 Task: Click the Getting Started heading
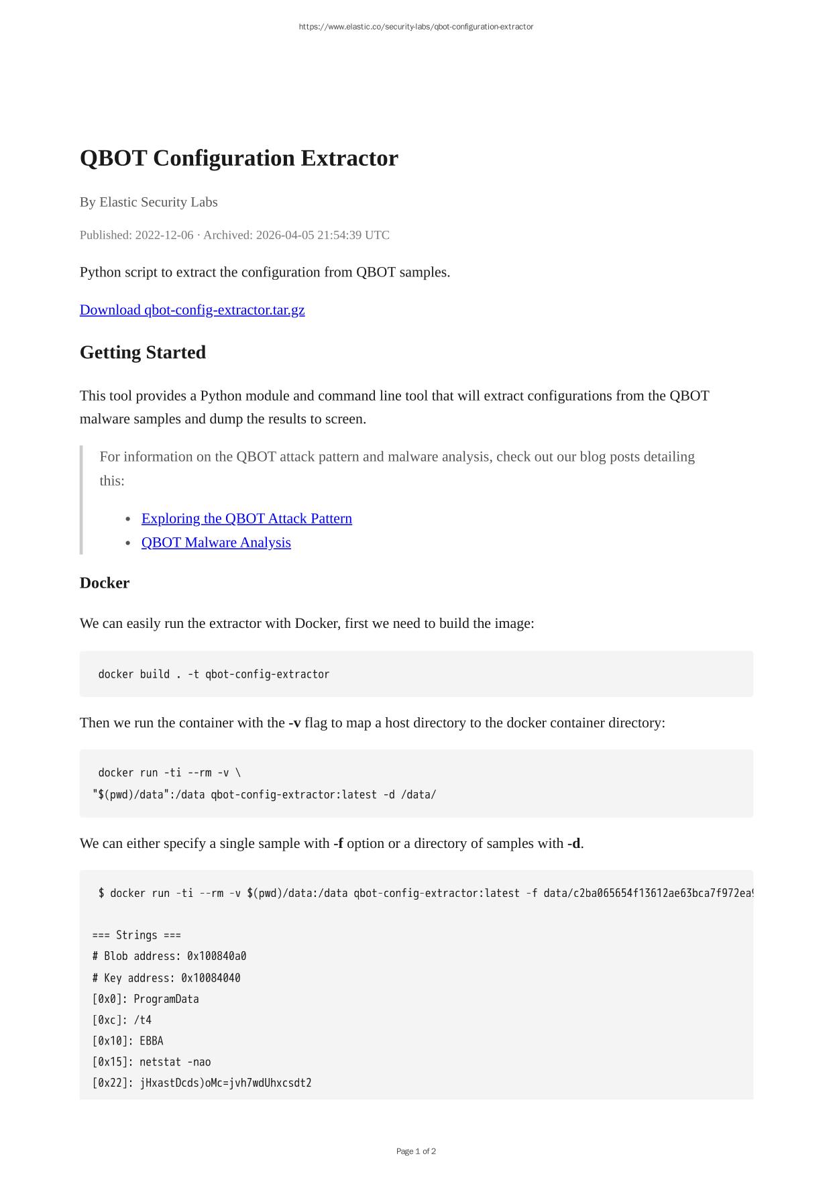pyautogui.click(x=142, y=352)
